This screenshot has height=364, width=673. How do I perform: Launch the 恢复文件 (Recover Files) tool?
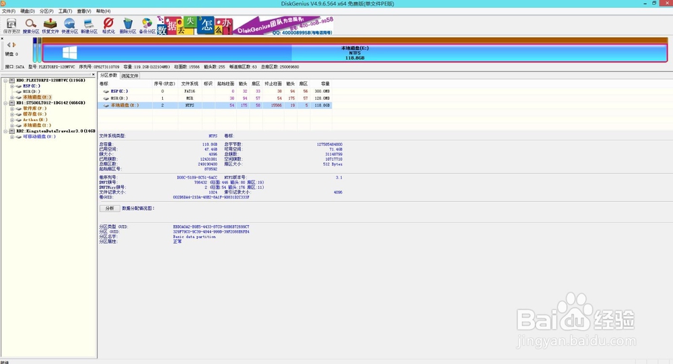click(50, 26)
